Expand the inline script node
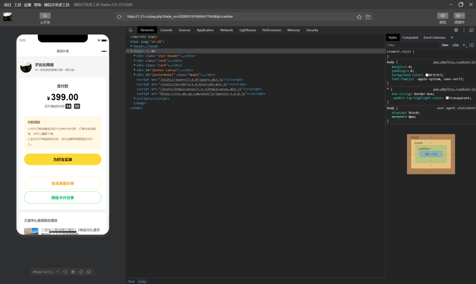This screenshot has width=476, height=284. [x=135, y=99]
